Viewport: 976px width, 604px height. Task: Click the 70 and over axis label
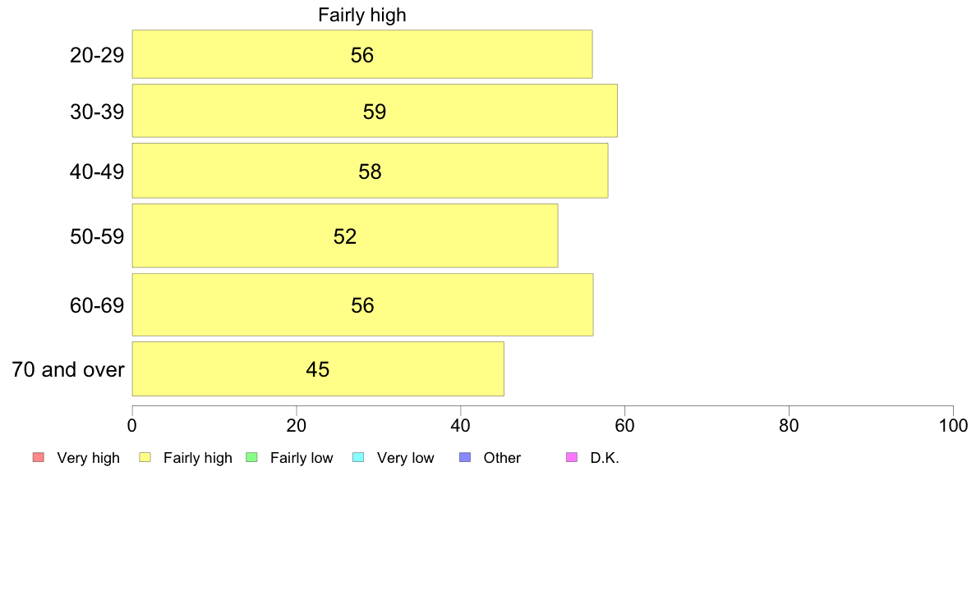(x=68, y=369)
